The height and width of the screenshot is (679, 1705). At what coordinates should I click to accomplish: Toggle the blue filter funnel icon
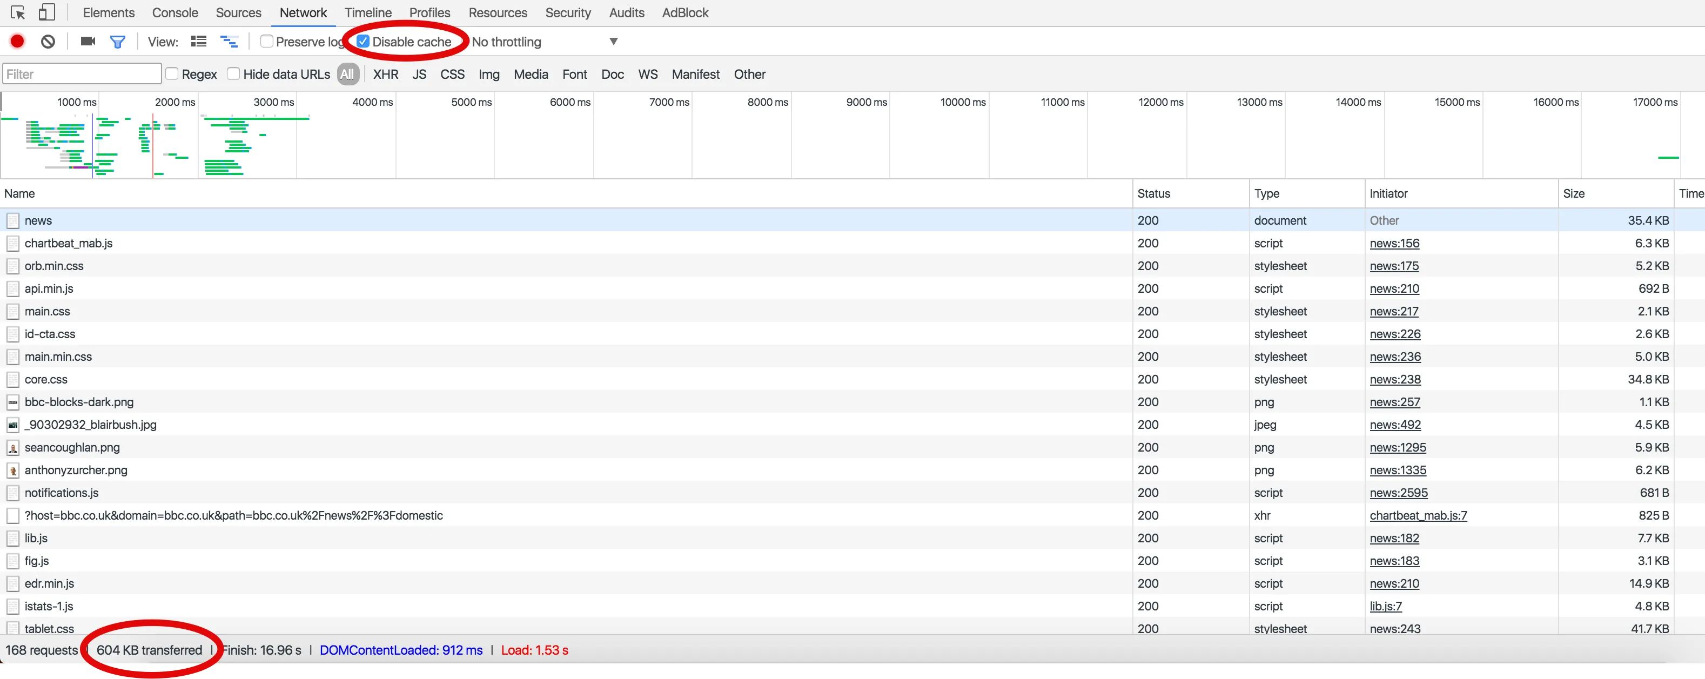tap(118, 42)
